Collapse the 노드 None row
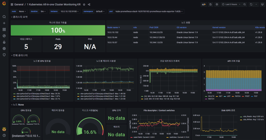Screen dimensions: 266x140 pyautogui.click(x=18, y=105)
